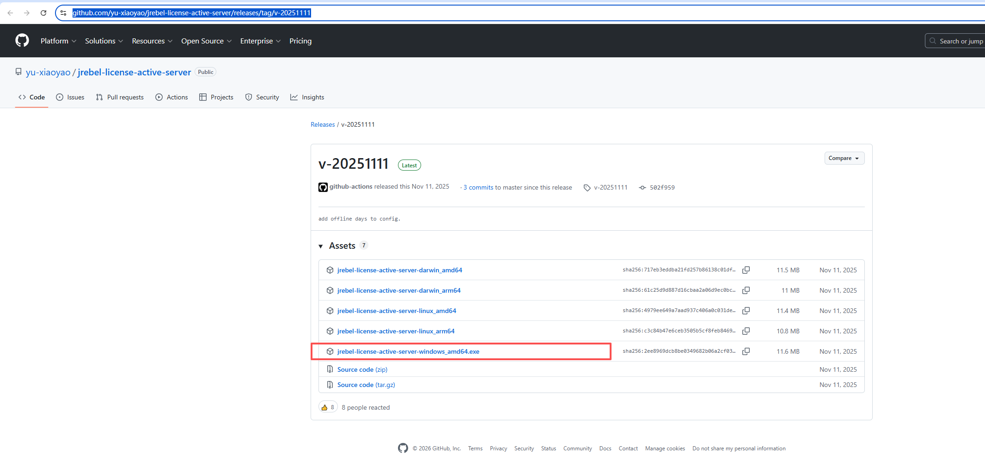Open Community footer link
Image resolution: width=985 pixels, height=473 pixels.
578,448
